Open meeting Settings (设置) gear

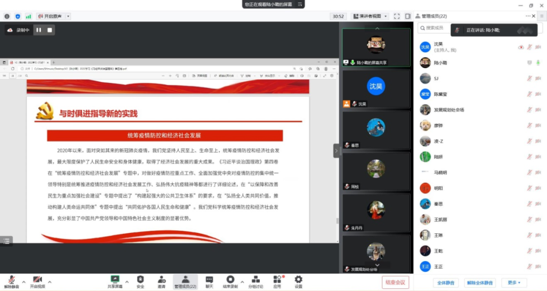298,280
